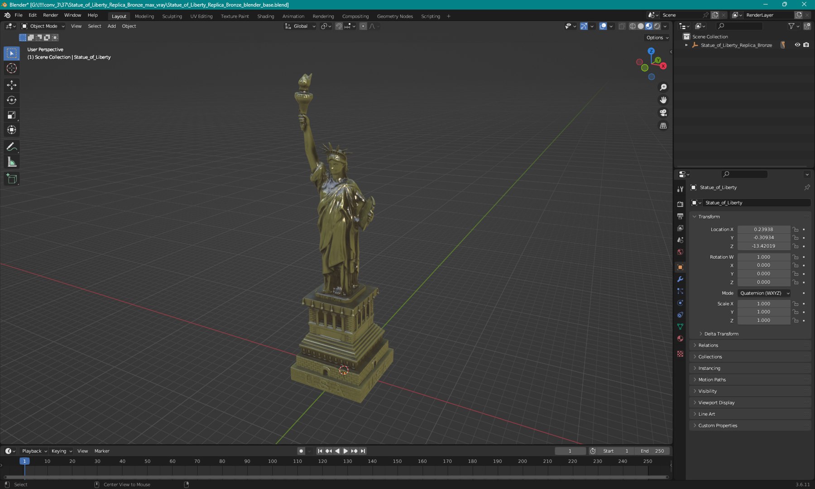Jump to the animation end frame
The image size is (815, 489).
tap(363, 451)
